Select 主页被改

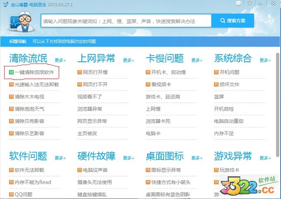[87, 133]
